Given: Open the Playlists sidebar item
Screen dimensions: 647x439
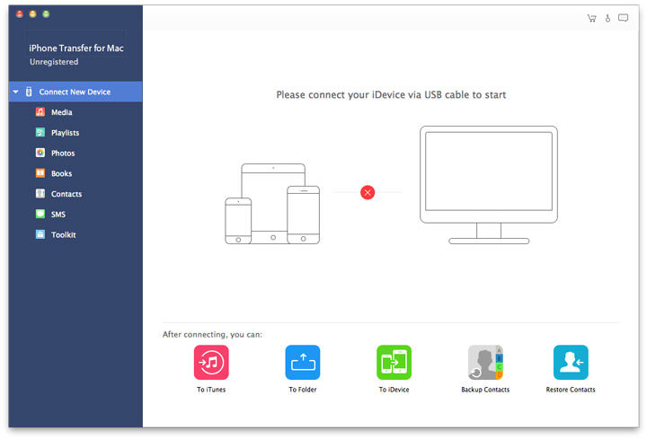Looking at the screenshot, I should 65,133.
